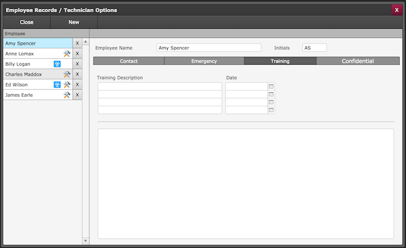Click the employee list scroll-down arrow
This screenshot has width=406, height=248.
coord(85,240)
